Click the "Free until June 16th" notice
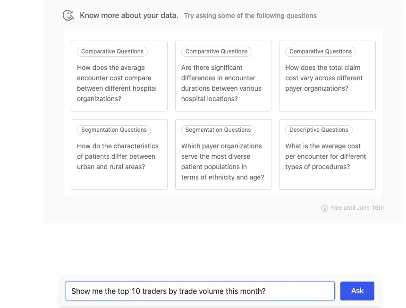Image resolution: width=406 pixels, height=308 pixels. 357,208
